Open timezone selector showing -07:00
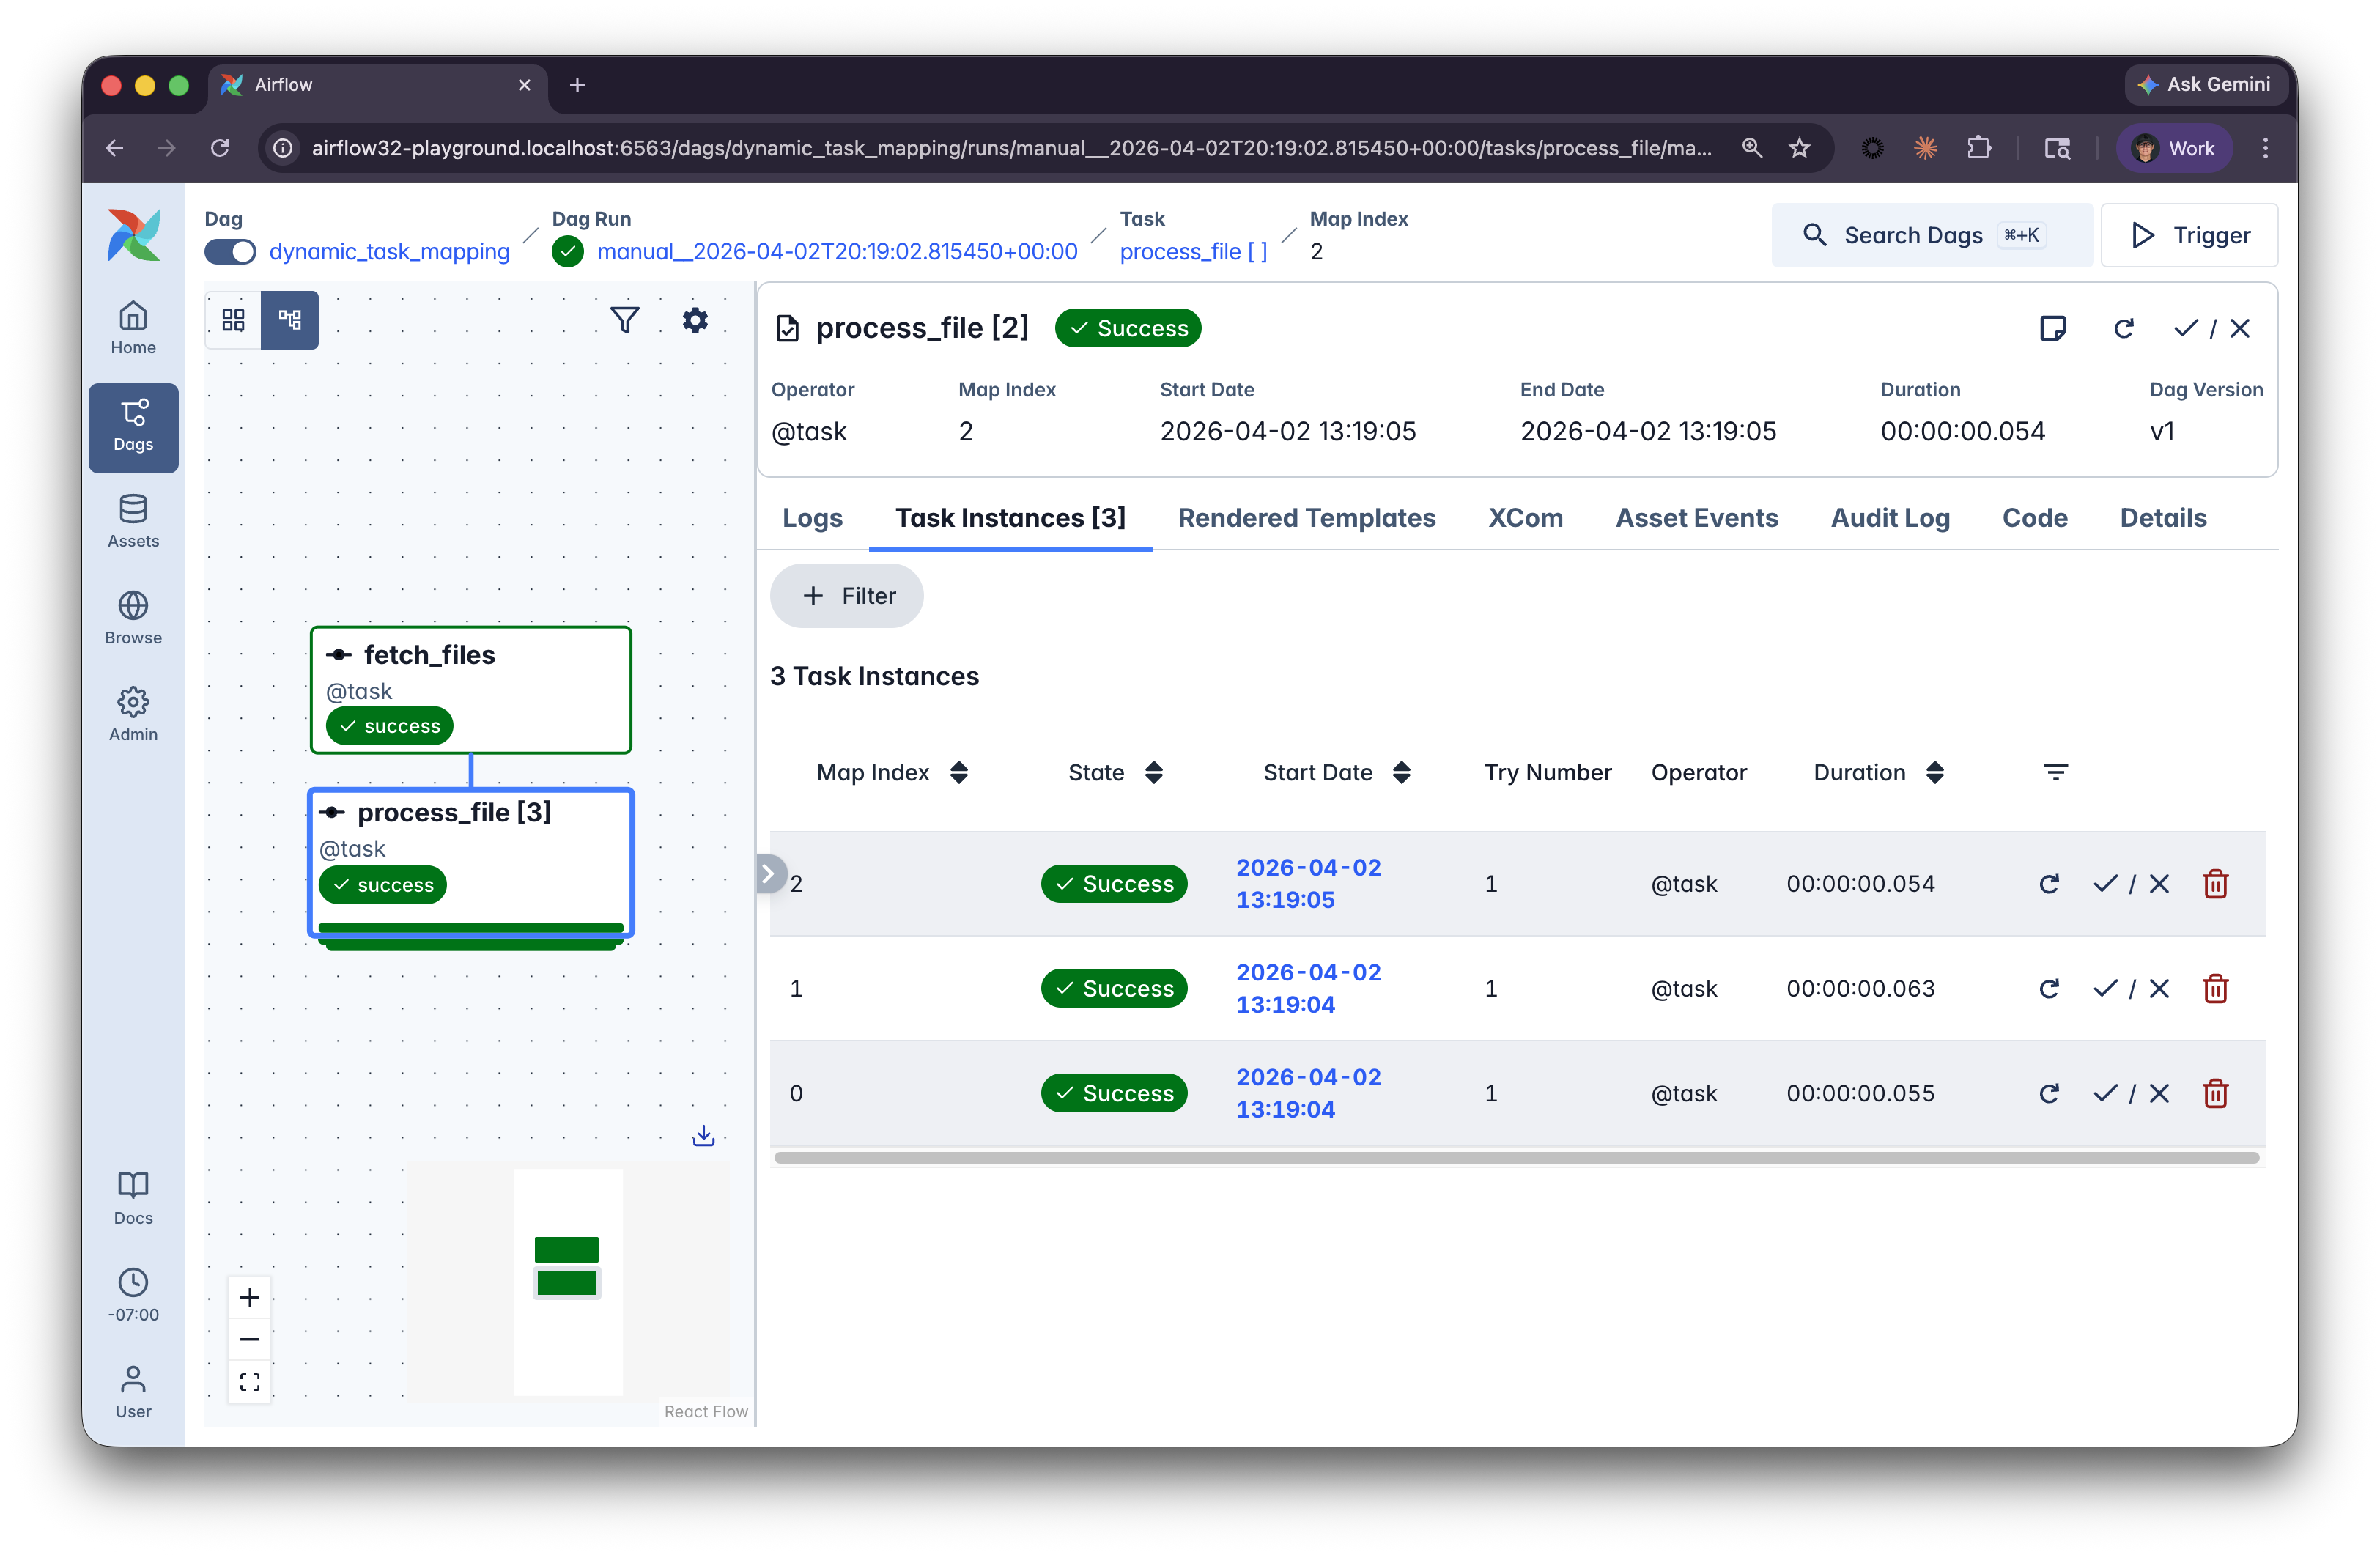The image size is (2380, 1555). click(133, 1295)
